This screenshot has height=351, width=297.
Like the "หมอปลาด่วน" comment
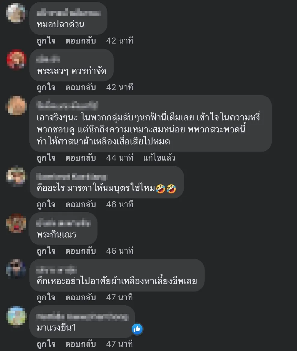(x=46, y=41)
